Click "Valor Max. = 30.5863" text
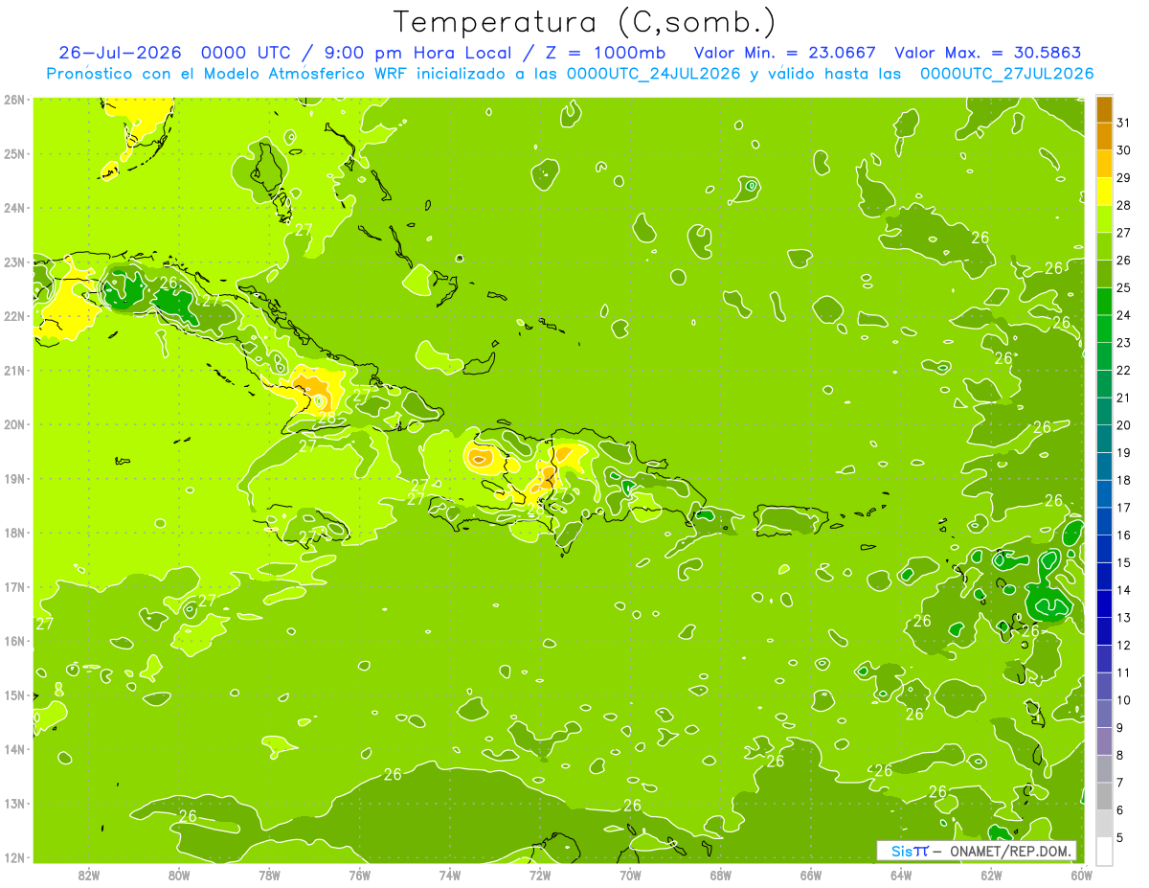This screenshot has height=888, width=1149. pyautogui.click(x=988, y=53)
